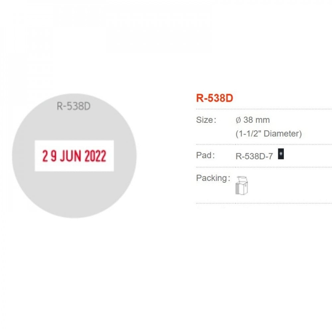This screenshot has width=332, height=332.
Task: Select the R-538D-7 pad model text
Action: click(254, 156)
